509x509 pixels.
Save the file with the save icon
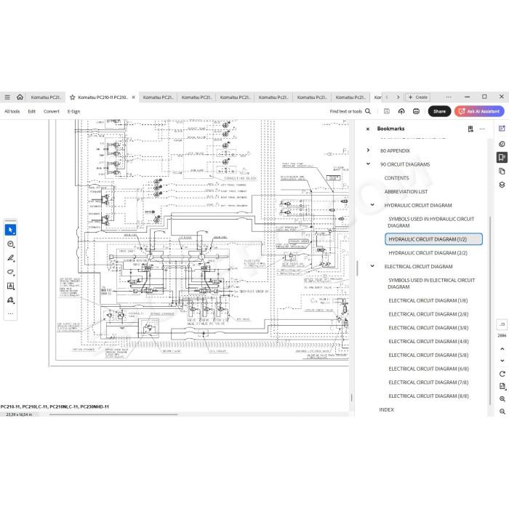point(387,111)
